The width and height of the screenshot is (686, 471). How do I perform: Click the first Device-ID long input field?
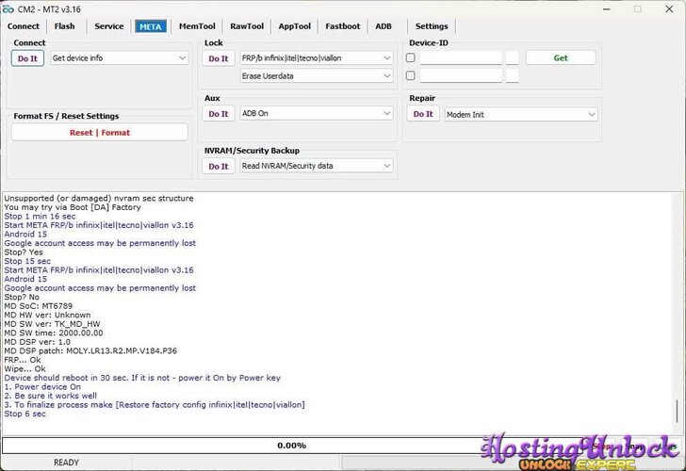point(461,57)
